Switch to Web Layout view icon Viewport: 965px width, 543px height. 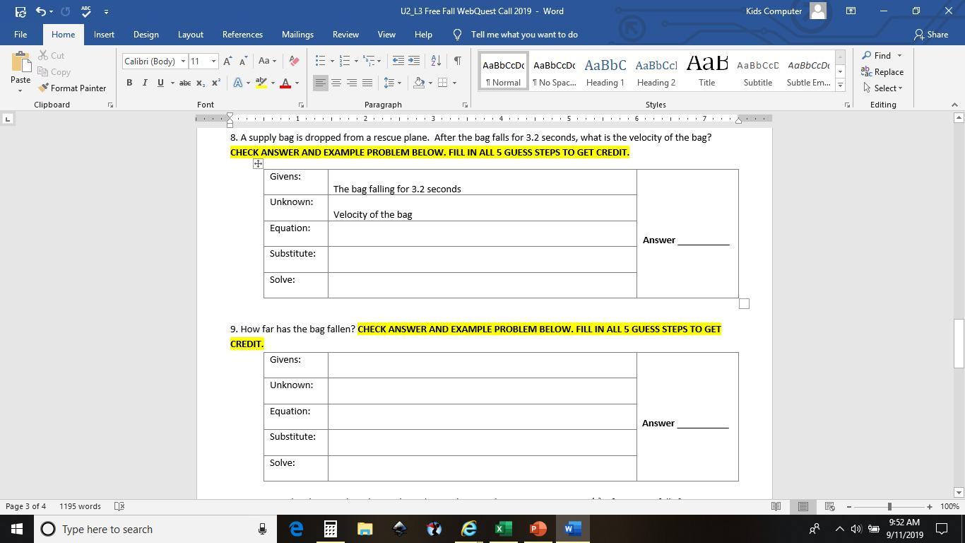click(x=830, y=506)
